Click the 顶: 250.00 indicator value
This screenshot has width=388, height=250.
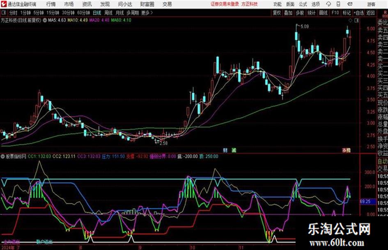(209, 156)
